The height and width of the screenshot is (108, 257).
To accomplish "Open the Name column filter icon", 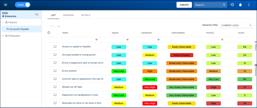I will tap(96, 40).
